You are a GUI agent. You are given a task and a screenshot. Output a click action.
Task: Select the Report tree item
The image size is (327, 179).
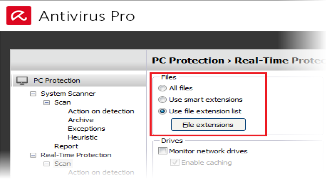click(x=66, y=146)
